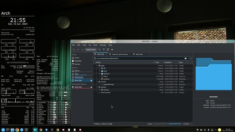Expand the syslinux folder
This screenshot has height=132, width=235.
(99, 74)
